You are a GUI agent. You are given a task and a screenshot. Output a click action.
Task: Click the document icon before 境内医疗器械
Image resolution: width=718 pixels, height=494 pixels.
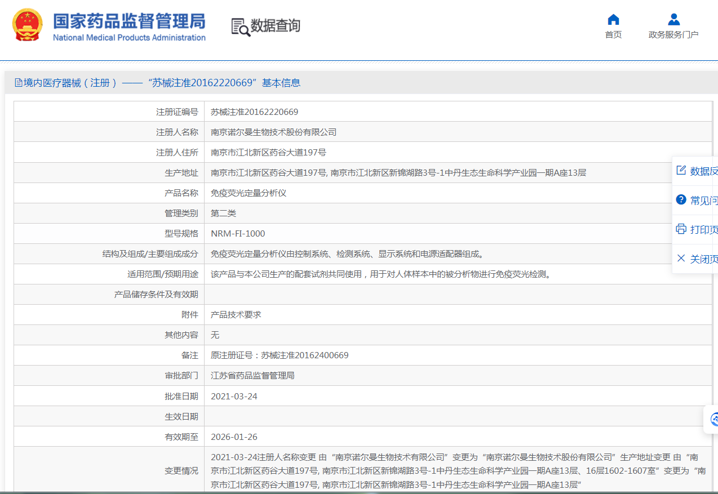[x=19, y=83]
